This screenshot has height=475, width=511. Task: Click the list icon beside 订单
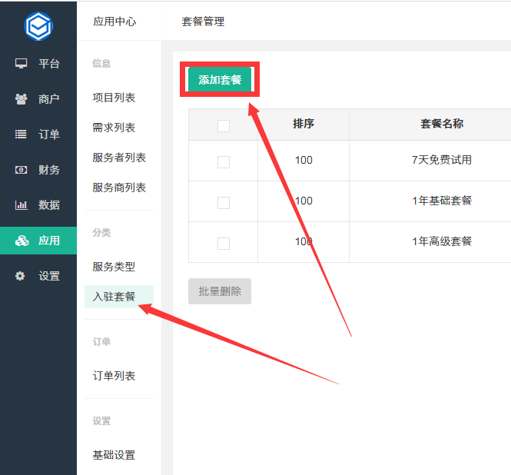(22, 135)
